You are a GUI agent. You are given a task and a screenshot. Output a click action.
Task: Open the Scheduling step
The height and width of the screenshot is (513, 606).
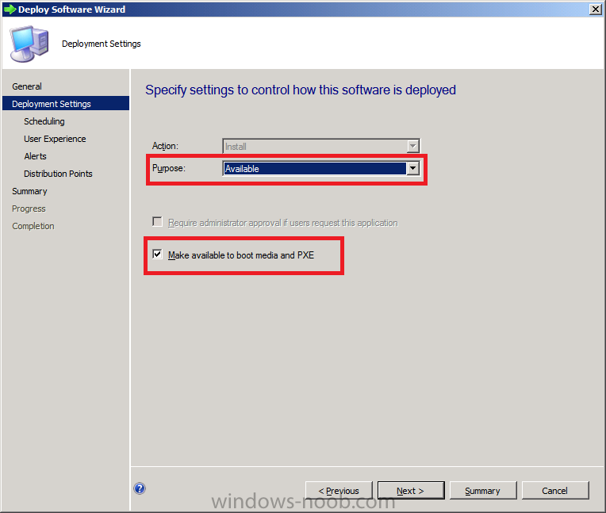(44, 121)
